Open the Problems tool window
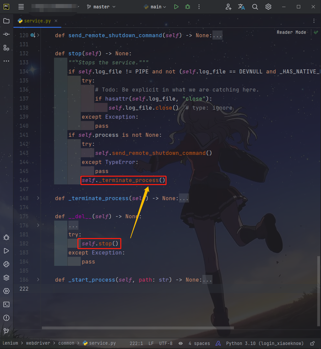Image resolution: width=321 pixels, height=349 pixels. 6,317
